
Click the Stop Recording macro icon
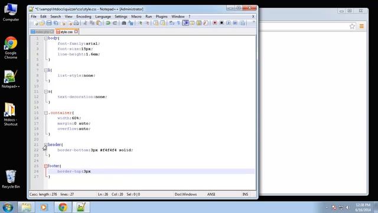[x=221, y=23]
